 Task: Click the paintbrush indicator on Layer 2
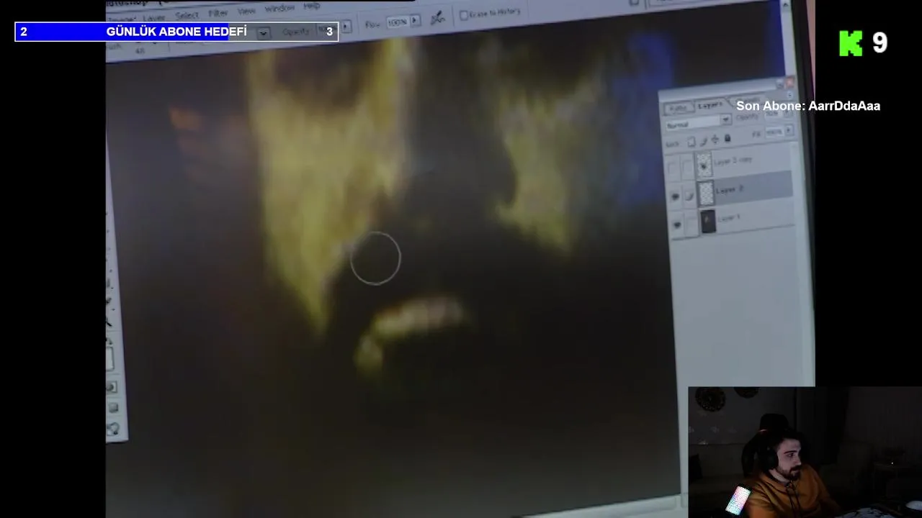[689, 195]
